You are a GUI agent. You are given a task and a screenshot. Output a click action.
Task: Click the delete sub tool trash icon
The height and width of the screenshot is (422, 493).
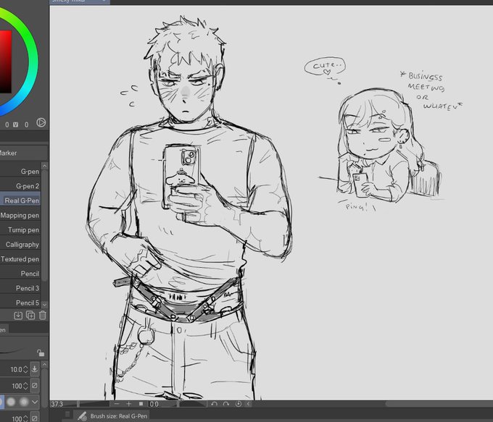43,316
